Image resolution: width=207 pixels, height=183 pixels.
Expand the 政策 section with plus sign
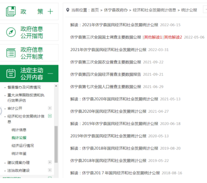[50, 11]
